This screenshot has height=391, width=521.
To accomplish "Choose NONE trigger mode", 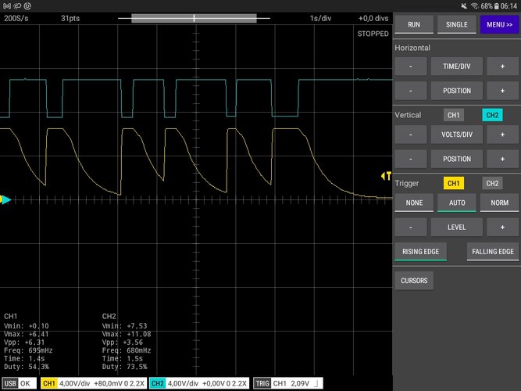I will coord(414,203).
